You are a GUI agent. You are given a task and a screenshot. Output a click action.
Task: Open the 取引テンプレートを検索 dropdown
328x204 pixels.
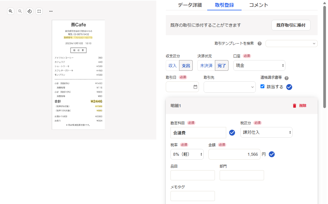point(291,44)
